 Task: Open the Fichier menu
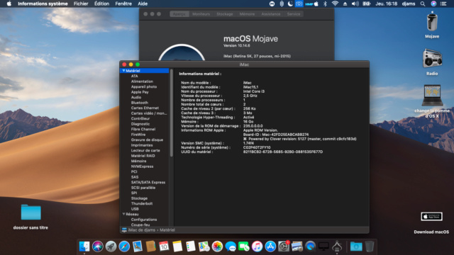81,4
